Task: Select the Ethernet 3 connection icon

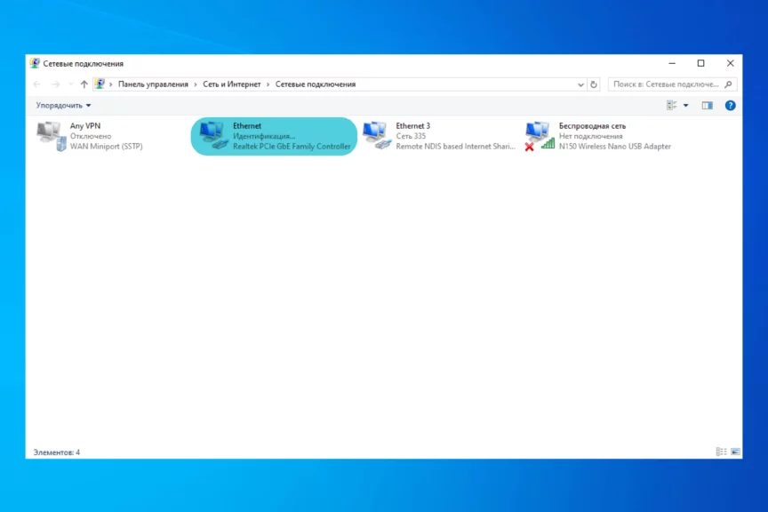Action: 376,135
